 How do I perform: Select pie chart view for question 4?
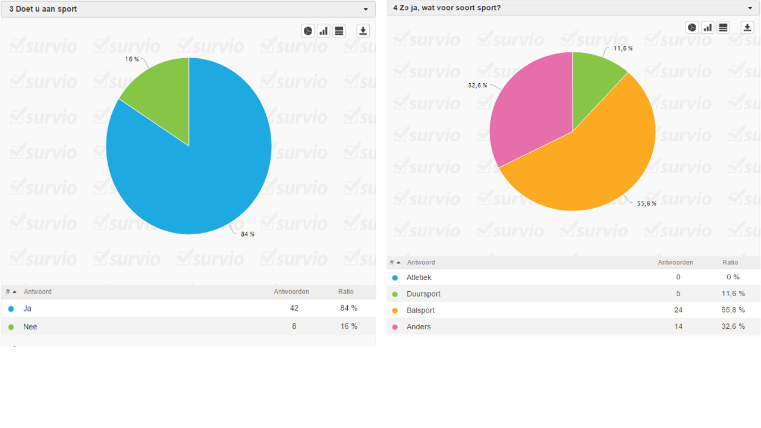tap(692, 27)
